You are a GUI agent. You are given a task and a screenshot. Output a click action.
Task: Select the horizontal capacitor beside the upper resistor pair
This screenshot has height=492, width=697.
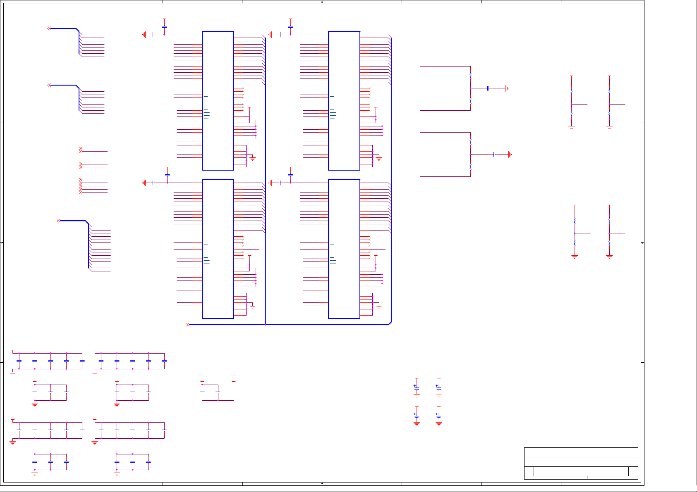tap(489, 88)
